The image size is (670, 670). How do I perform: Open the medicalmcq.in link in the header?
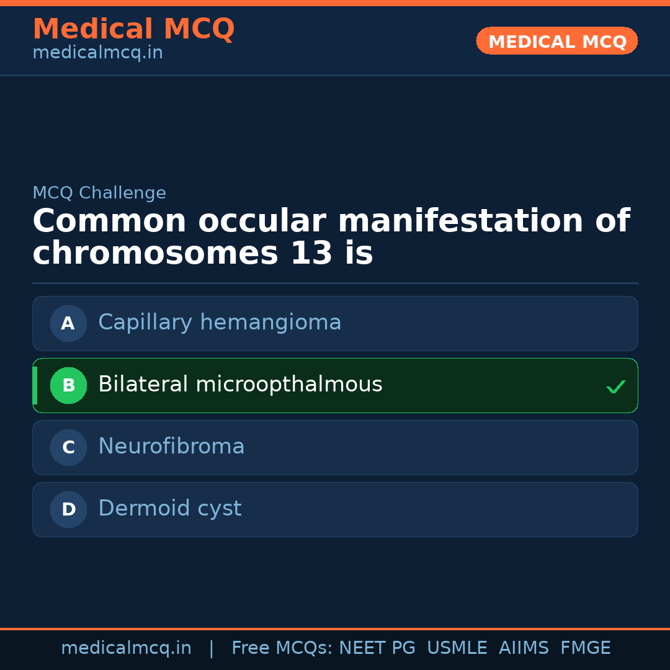(97, 53)
